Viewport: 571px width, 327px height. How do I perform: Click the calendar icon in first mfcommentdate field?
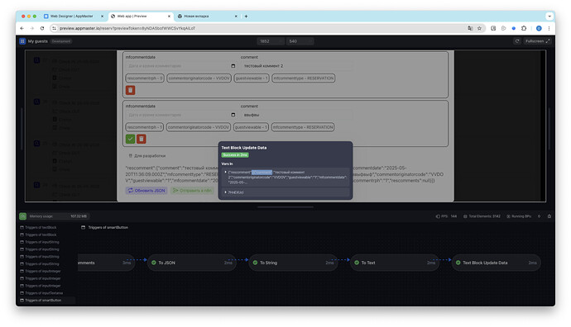pos(233,66)
